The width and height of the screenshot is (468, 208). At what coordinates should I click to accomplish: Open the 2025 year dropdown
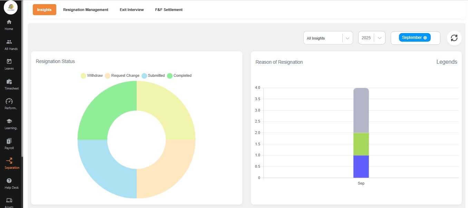coord(380,38)
